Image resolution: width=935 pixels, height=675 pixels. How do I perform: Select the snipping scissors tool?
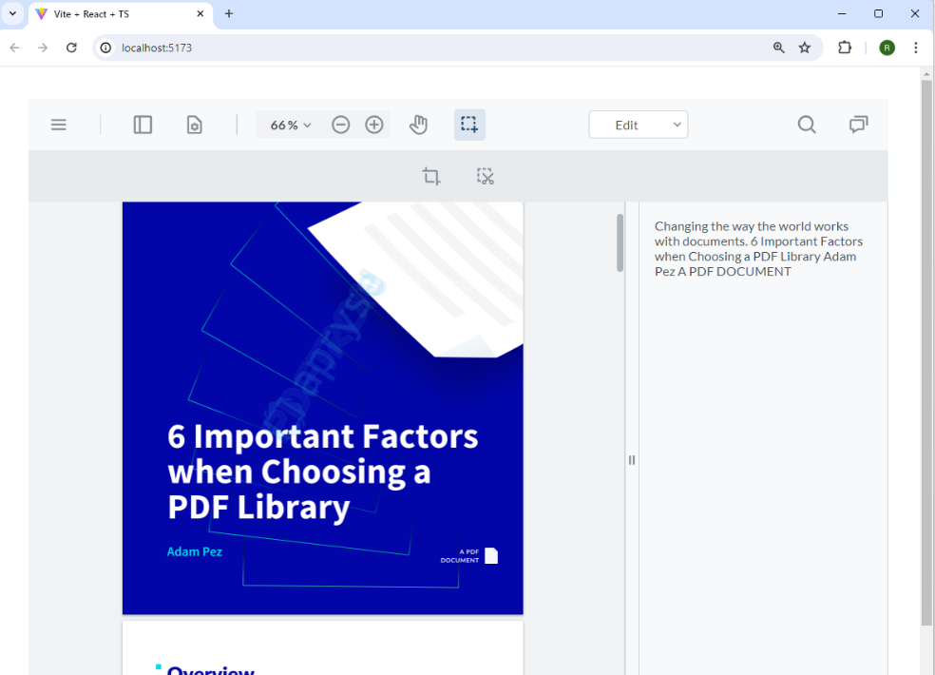click(486, 177)
